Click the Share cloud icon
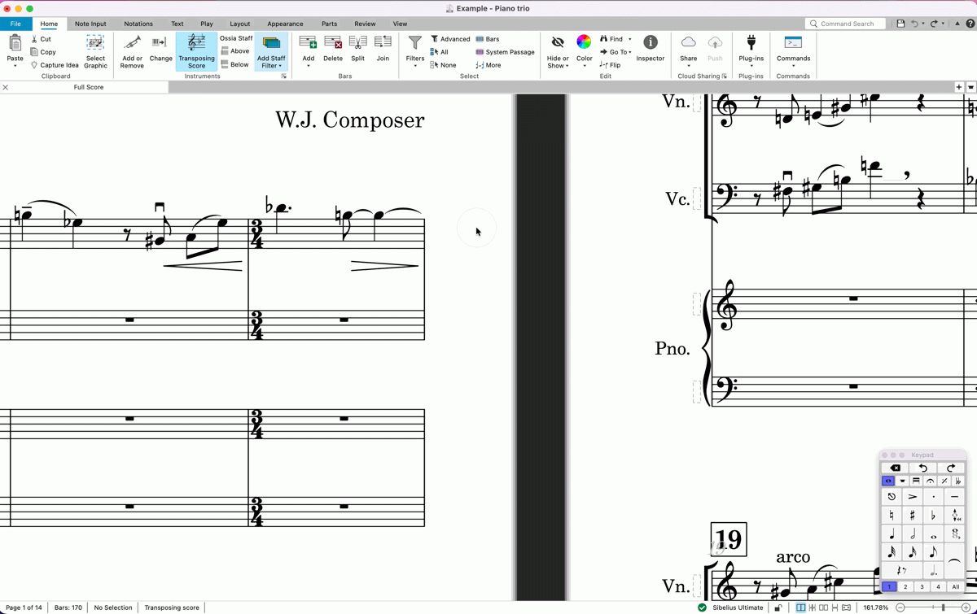Image resolution: width=977 pixels, height=614 pixels. [689, 41]
